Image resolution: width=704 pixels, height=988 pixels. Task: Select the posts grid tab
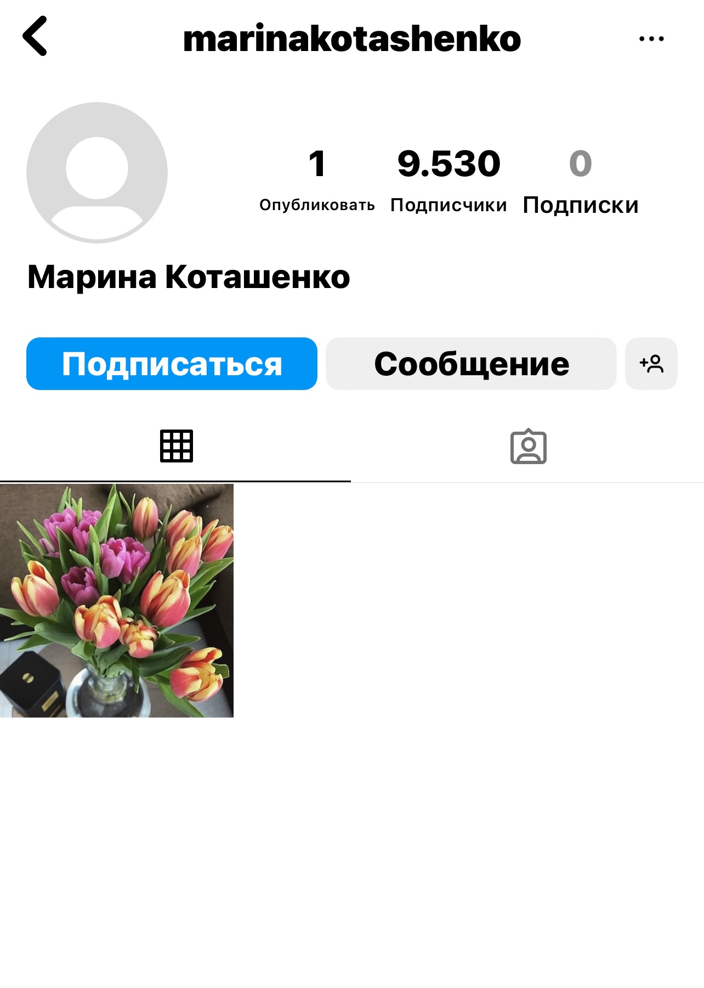click(x=176, y=446)
